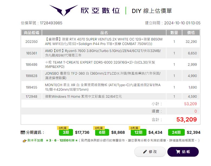Click the 0利率 tag above 12期
This screenshot has height=166, width=211.
pos(134,128)
